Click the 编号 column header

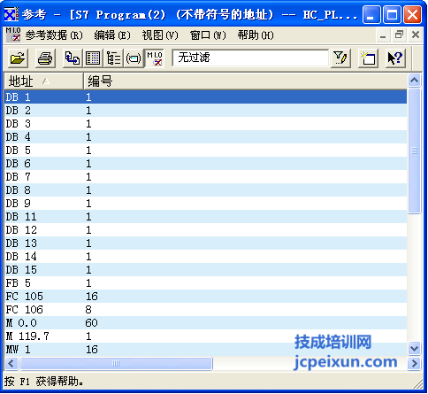coord(245,81)
